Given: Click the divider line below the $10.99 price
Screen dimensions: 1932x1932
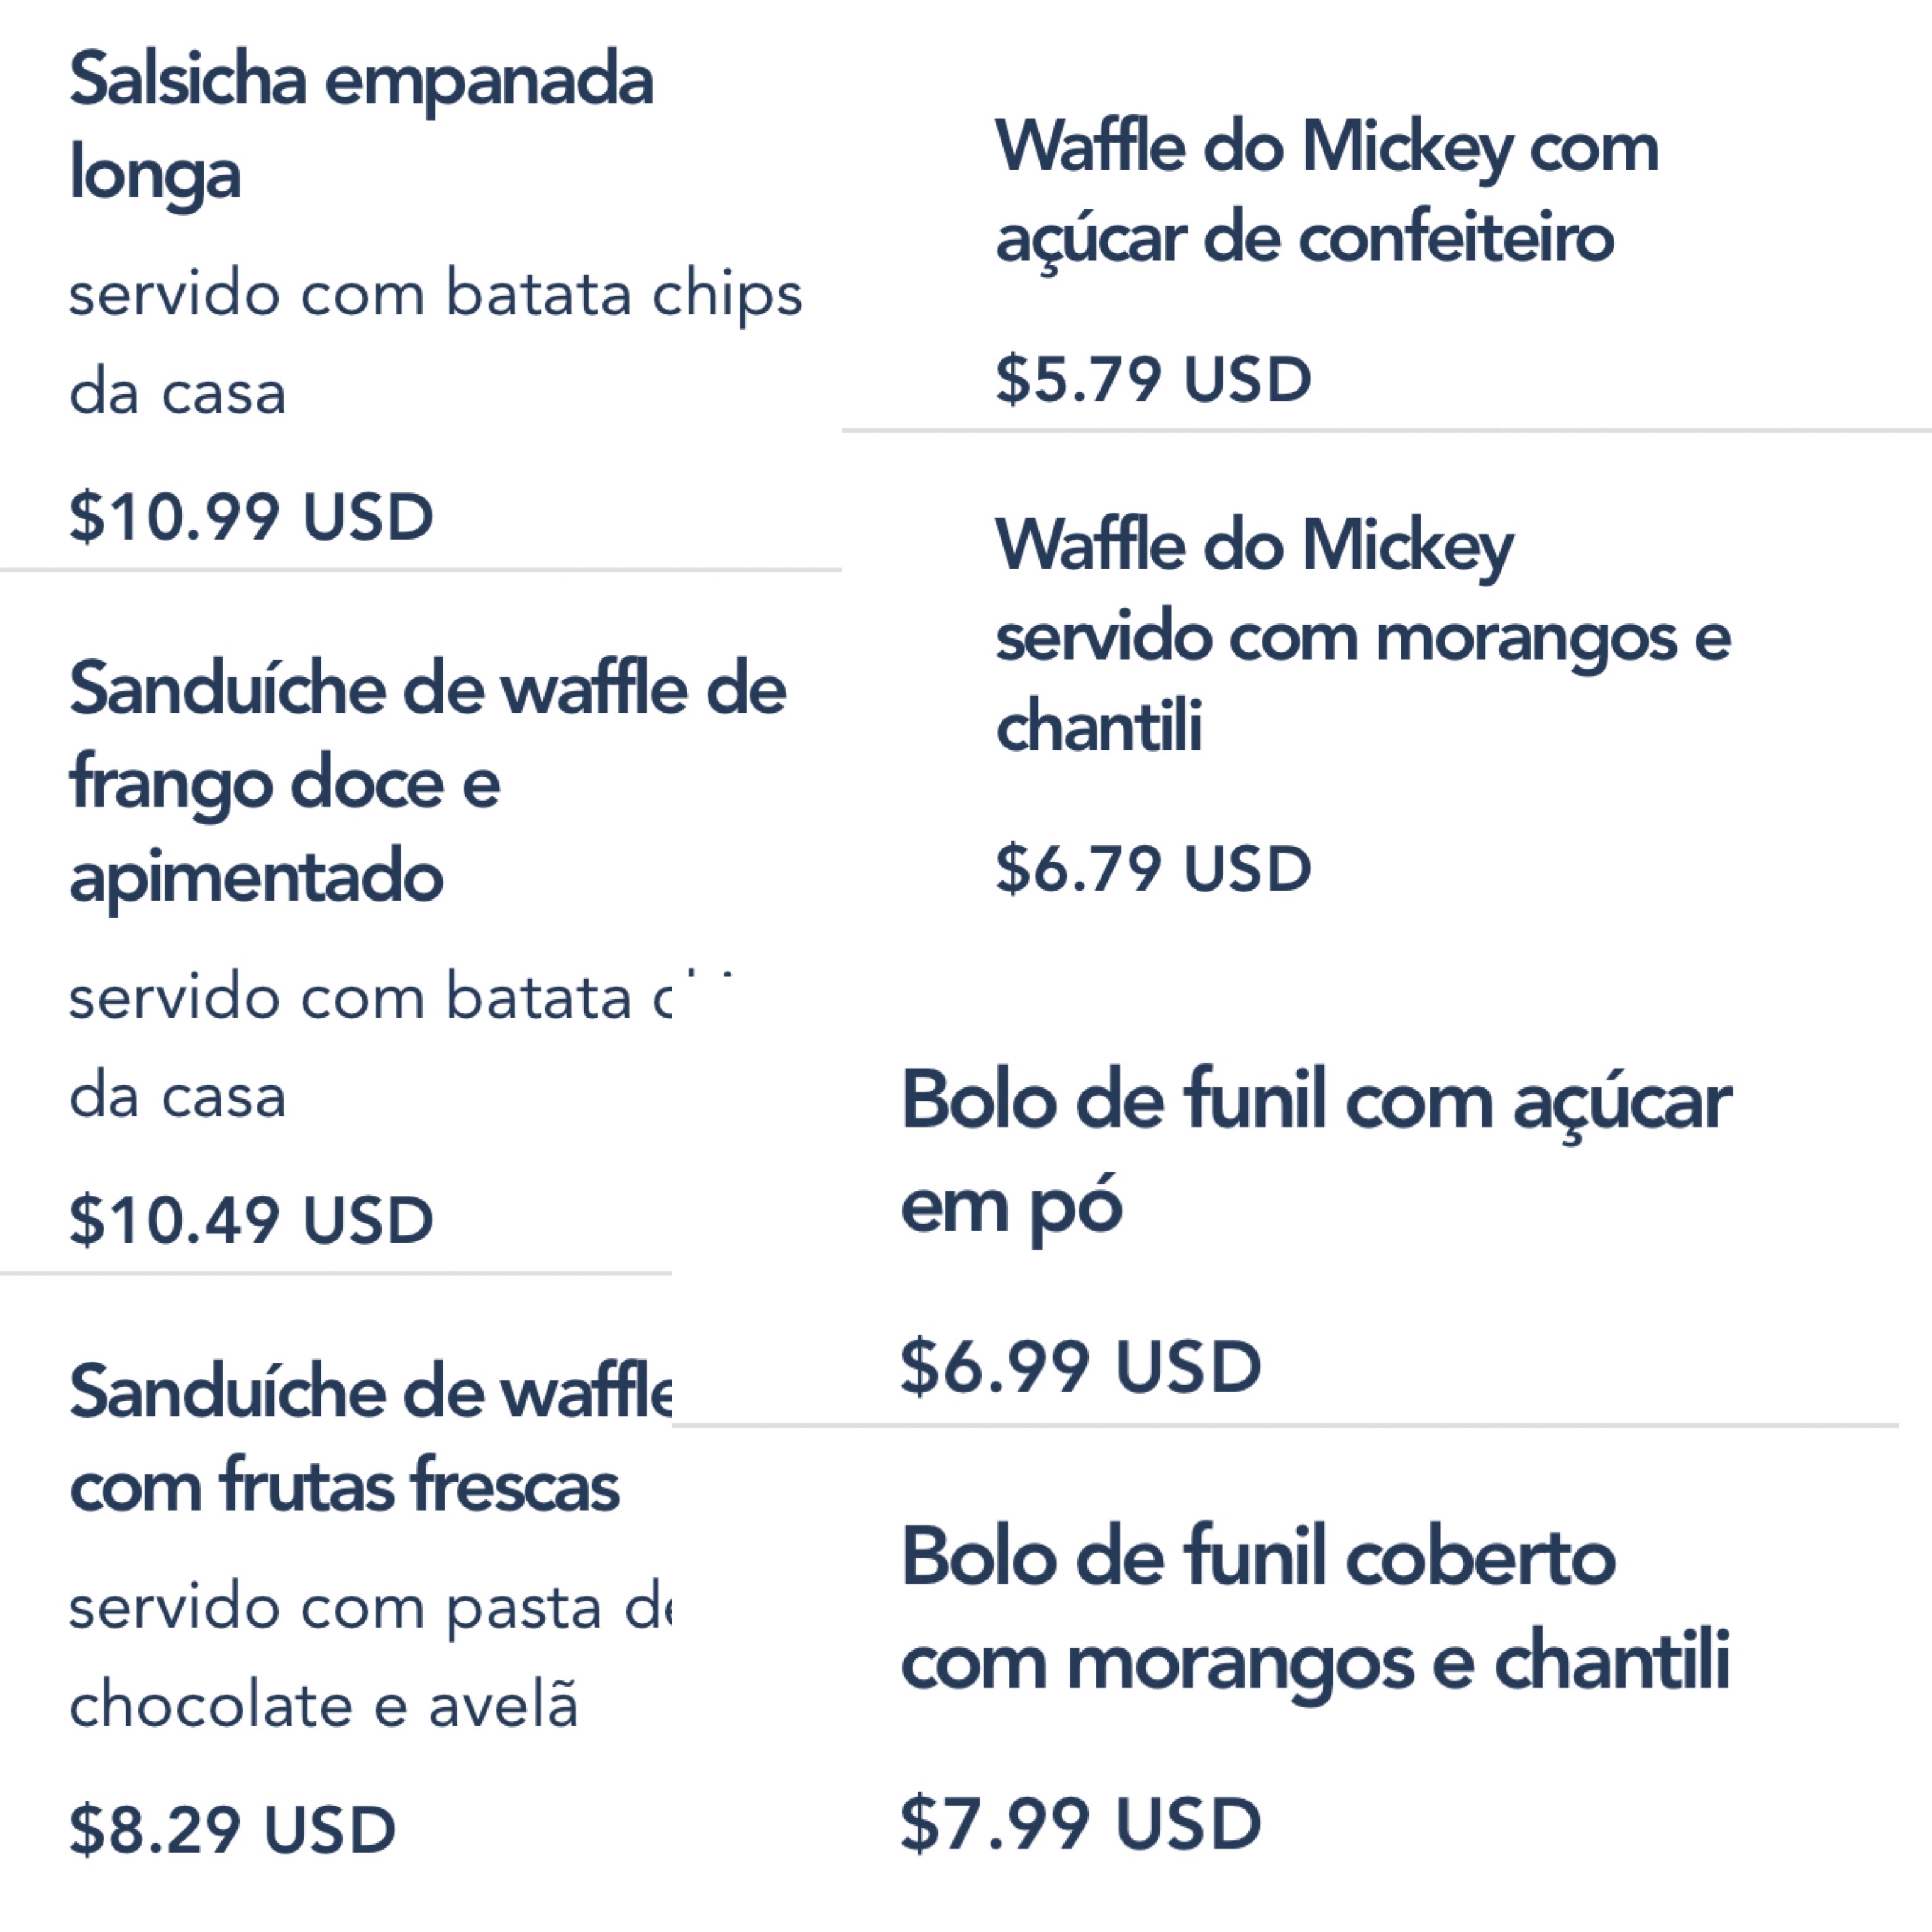Looking at the screenshot, I should pos(420,570).
